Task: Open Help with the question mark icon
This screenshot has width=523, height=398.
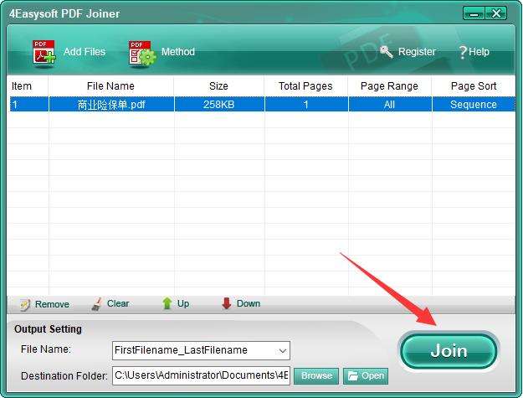Action: point(462,52)
